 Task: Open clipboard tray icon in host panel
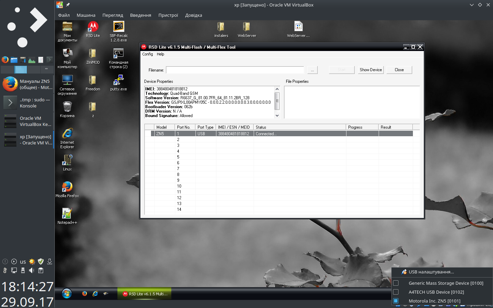[41, 270]
